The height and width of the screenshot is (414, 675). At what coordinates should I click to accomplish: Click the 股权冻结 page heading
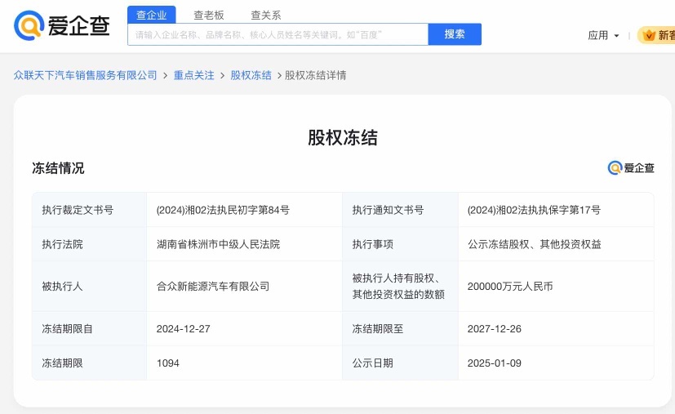tap(343, 138)
